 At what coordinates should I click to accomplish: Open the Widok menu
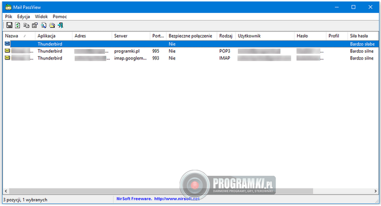click(x=41, y=17)
